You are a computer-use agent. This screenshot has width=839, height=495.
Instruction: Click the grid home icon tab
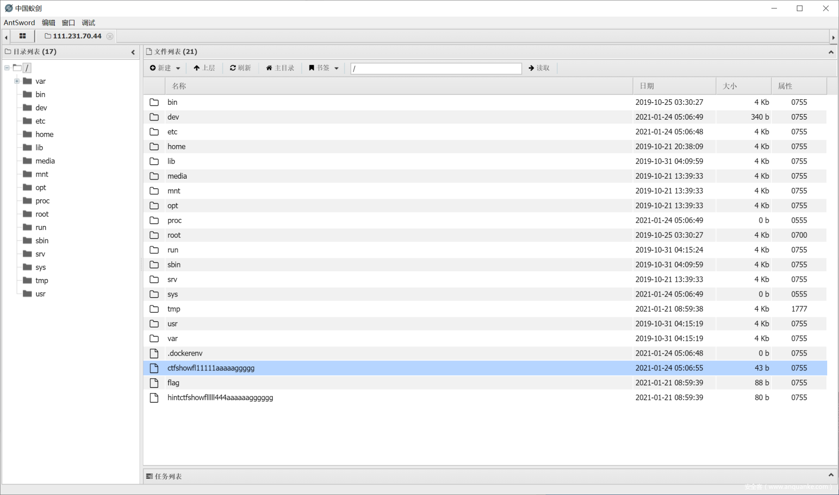click(x=22, y=36)
